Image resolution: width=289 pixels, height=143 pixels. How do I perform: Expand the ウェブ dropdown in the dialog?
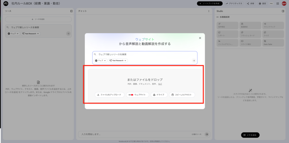coord(100,61)
